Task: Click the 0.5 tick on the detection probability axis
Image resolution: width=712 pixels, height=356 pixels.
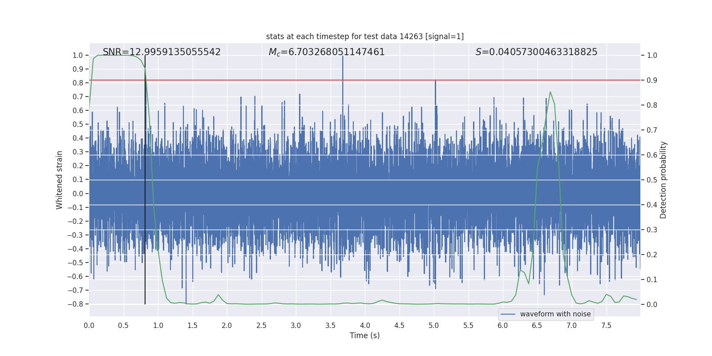Action: tap(651, 180)
